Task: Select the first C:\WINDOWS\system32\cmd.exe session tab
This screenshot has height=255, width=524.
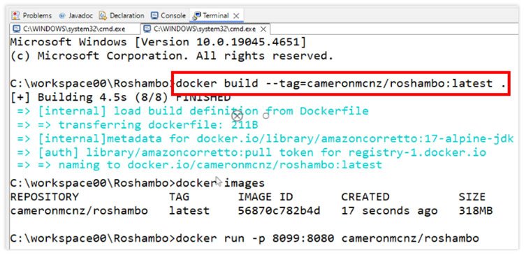Action: coord(74,29)
